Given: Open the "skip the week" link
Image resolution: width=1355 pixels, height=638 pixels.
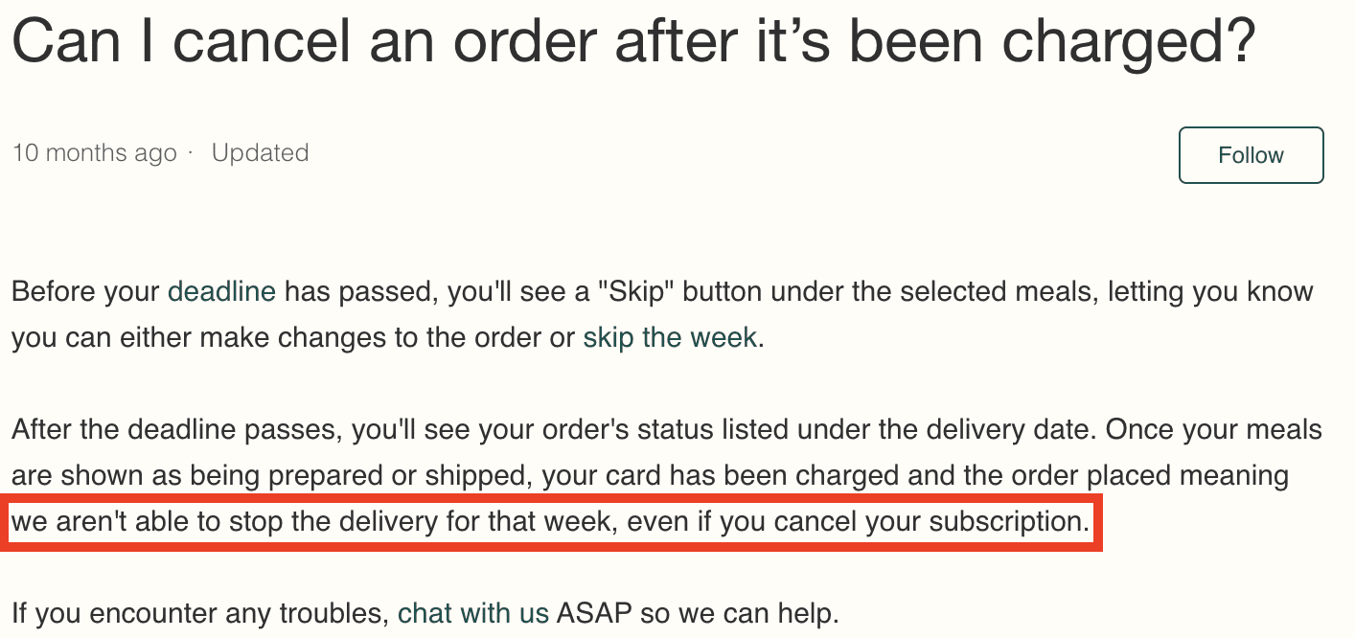Looking at the screenshot, I should click(x=670, y=338).
